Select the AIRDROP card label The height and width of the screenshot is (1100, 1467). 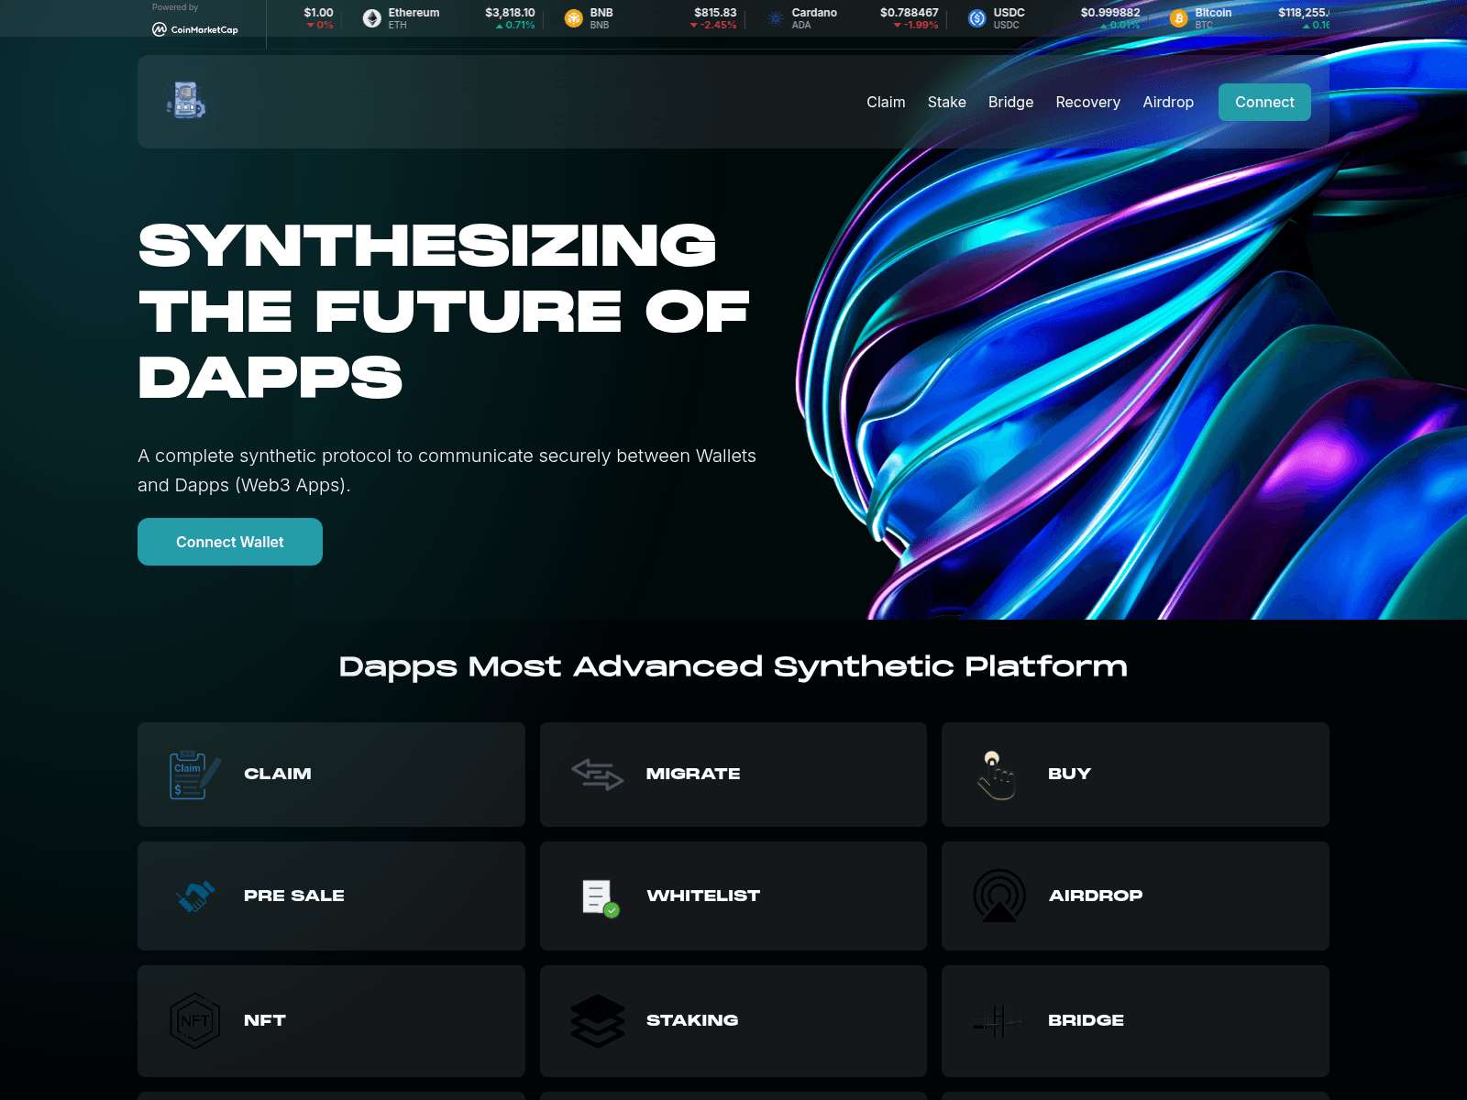pos(1096,896)
